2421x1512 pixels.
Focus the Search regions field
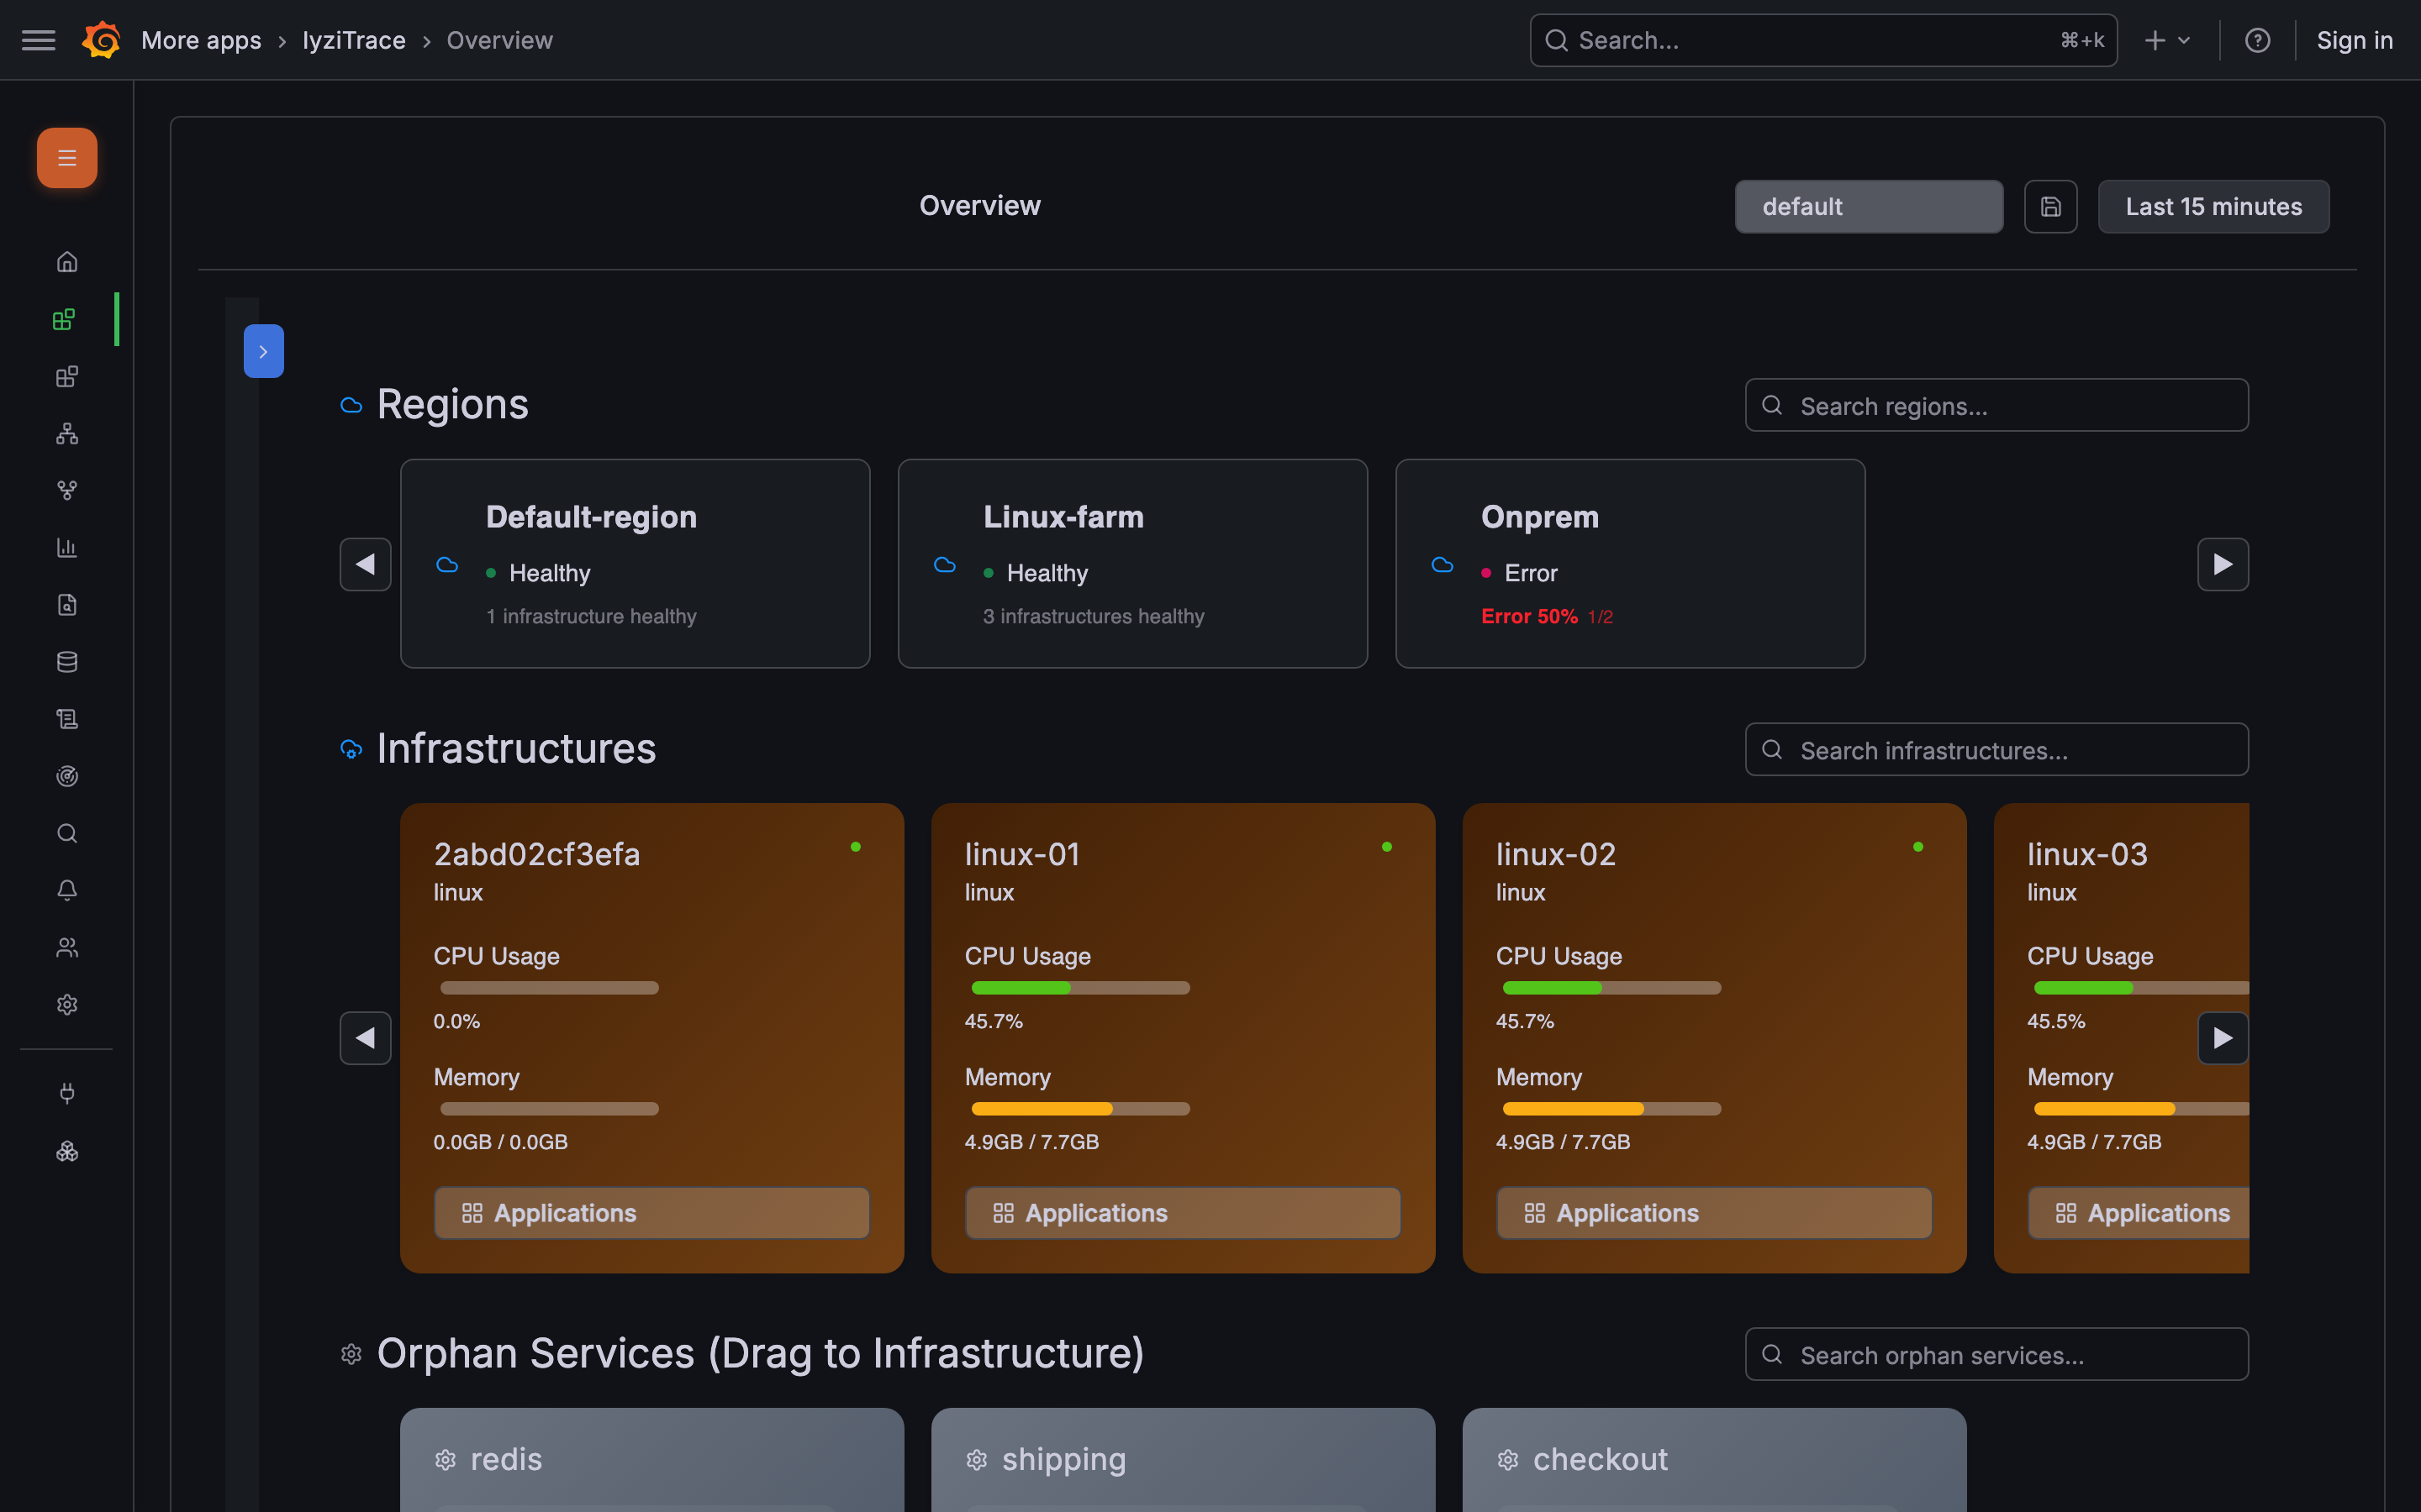(x=1996, y=405)
